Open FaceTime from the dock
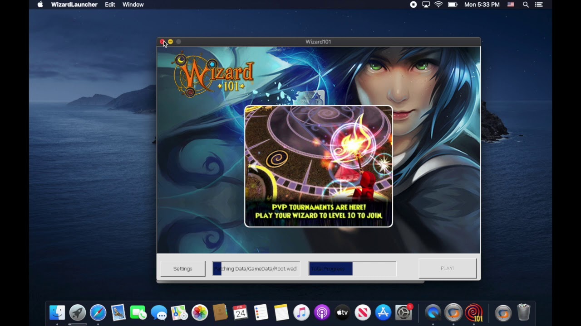Viewport: 581px width, 326px height. tap(138, 312)
